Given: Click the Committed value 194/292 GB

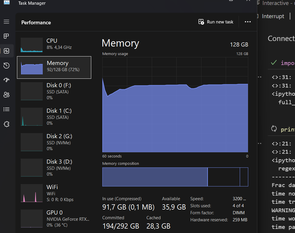Looking at the screenshot, I should click(x=120, y=226).
